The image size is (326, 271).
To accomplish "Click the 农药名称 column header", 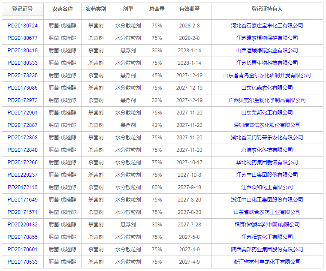I will point(62,9).
